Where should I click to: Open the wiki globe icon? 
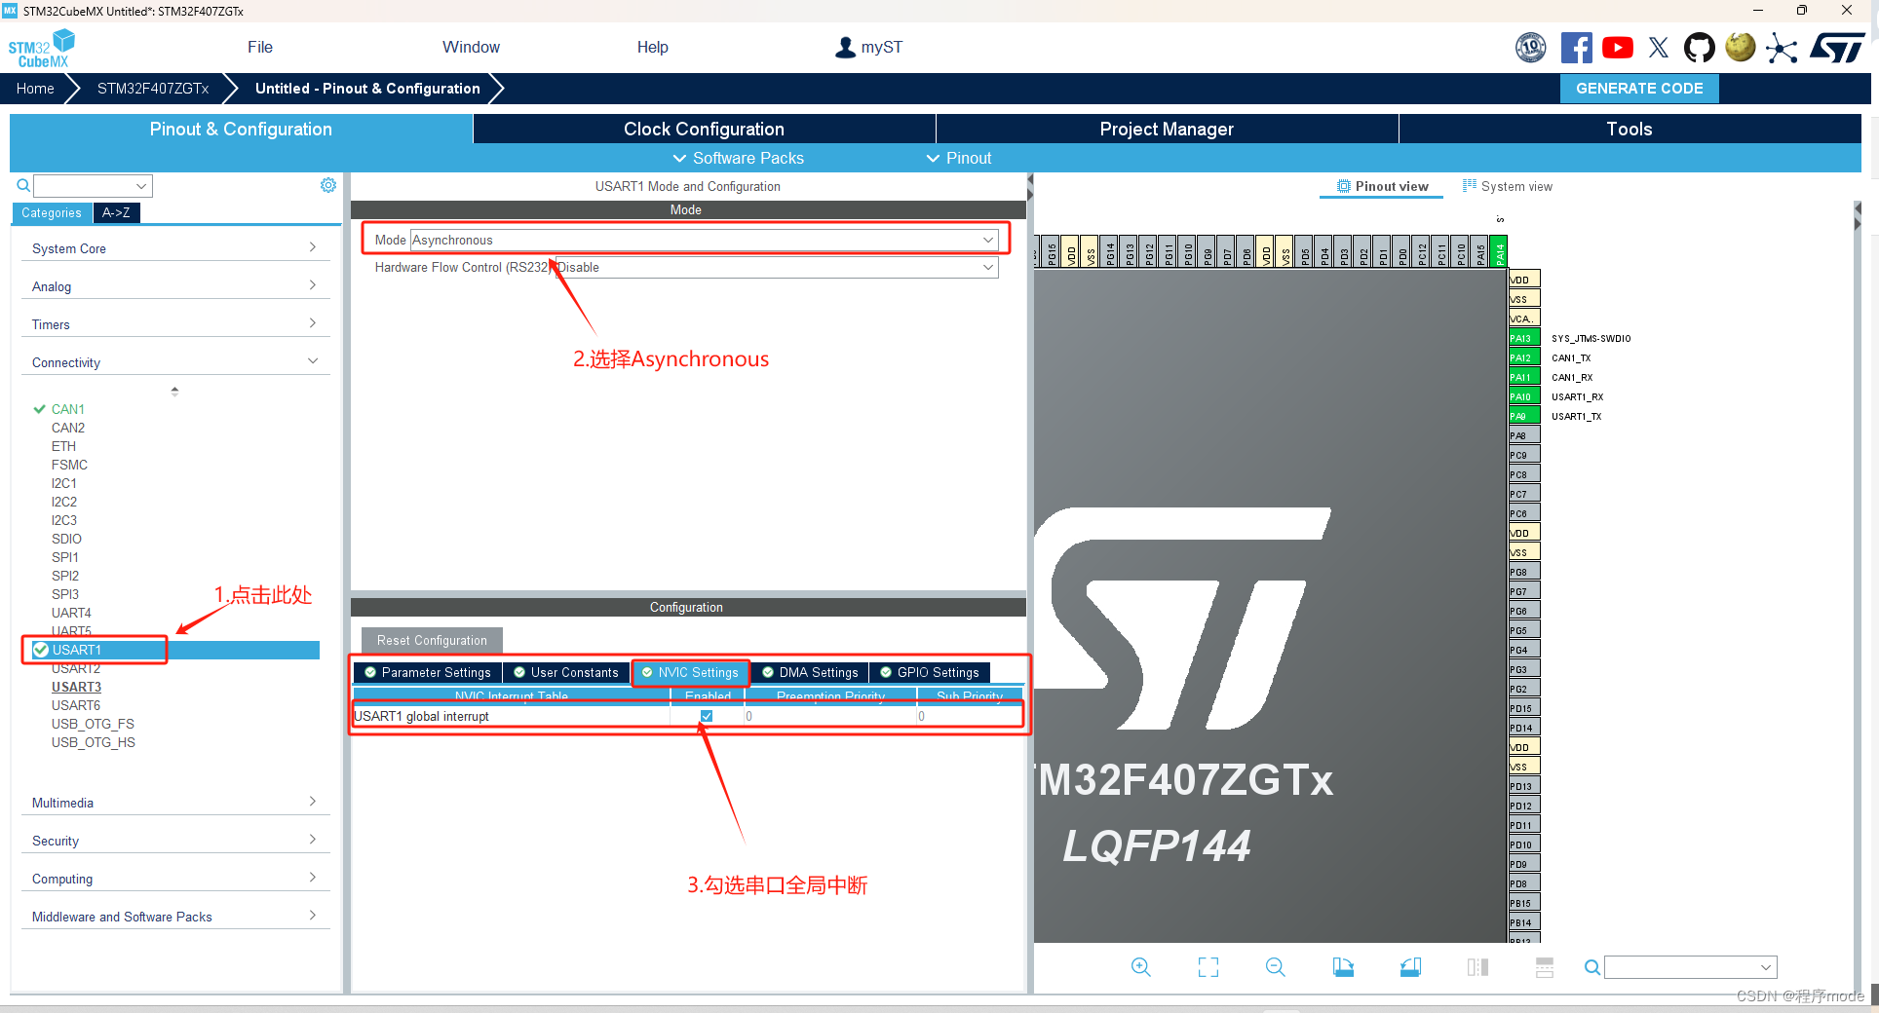point(1741,47)
